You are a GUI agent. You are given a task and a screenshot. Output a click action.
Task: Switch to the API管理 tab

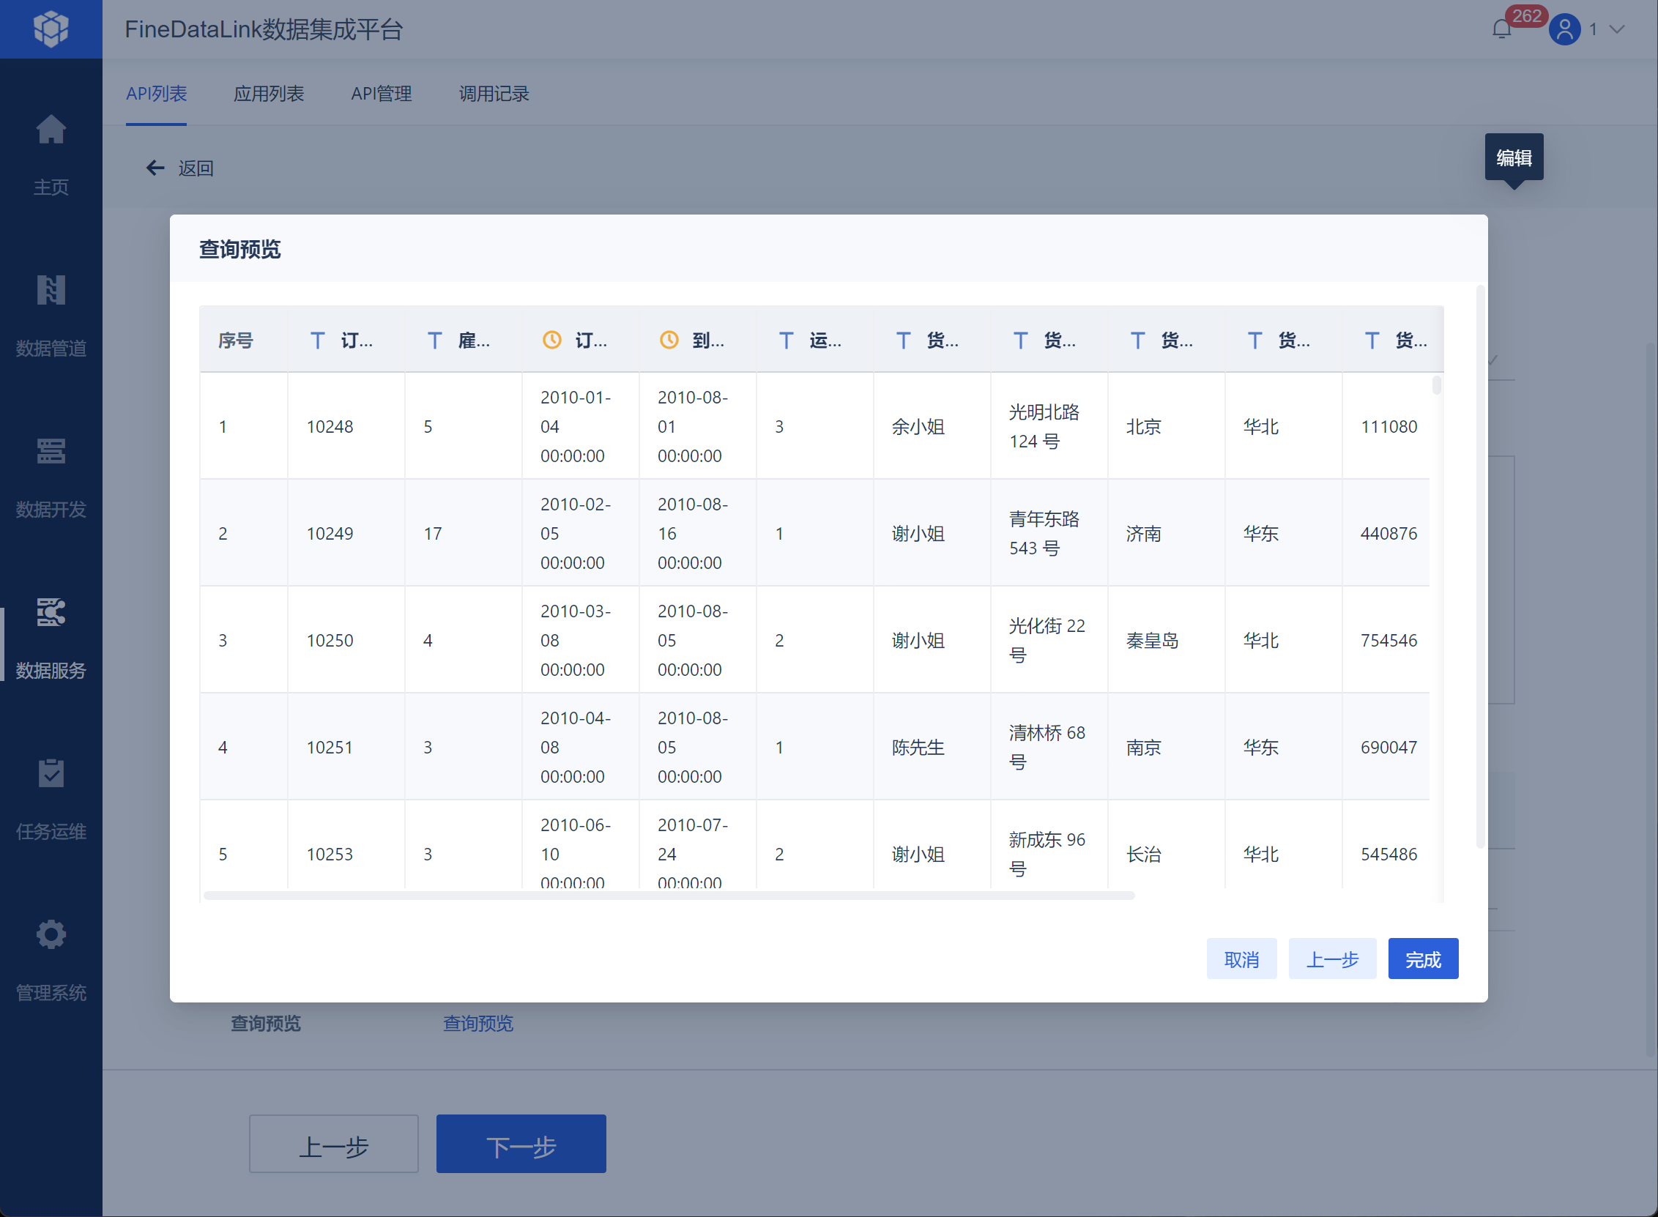coord(381,94)
